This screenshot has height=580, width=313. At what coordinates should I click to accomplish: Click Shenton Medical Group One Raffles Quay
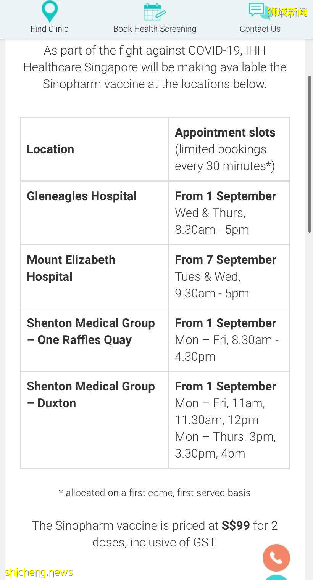91,331
